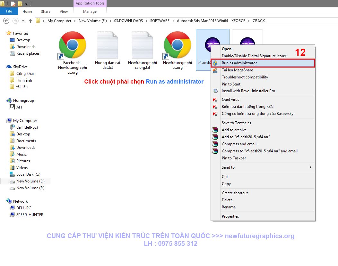Image resolution: width=338 pixels, height=266 pixels.
Task: Select Run as administrator in context menu
Action: 263,63
